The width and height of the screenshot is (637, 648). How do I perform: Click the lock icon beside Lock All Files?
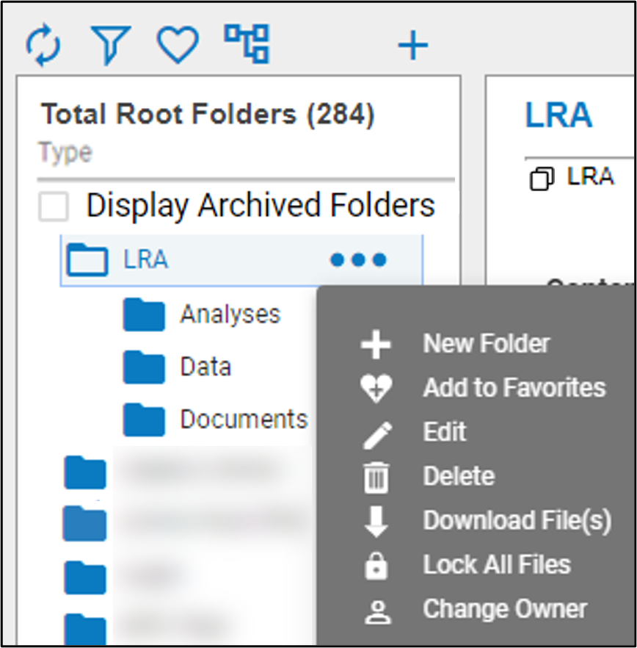click(376, 564)
